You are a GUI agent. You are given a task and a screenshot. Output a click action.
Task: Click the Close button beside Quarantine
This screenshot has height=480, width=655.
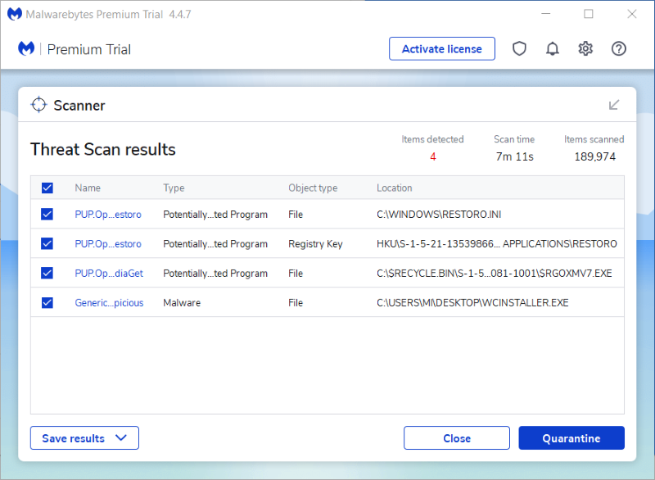tap(457, 438)
